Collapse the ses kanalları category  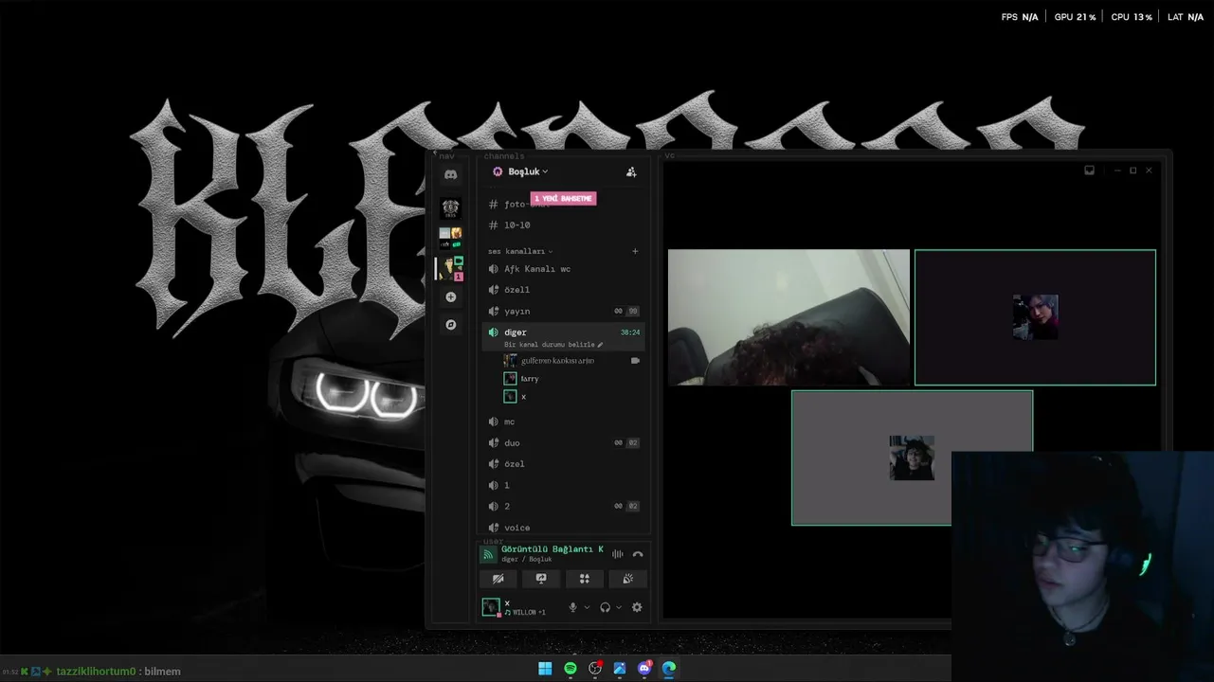point(520,251)
